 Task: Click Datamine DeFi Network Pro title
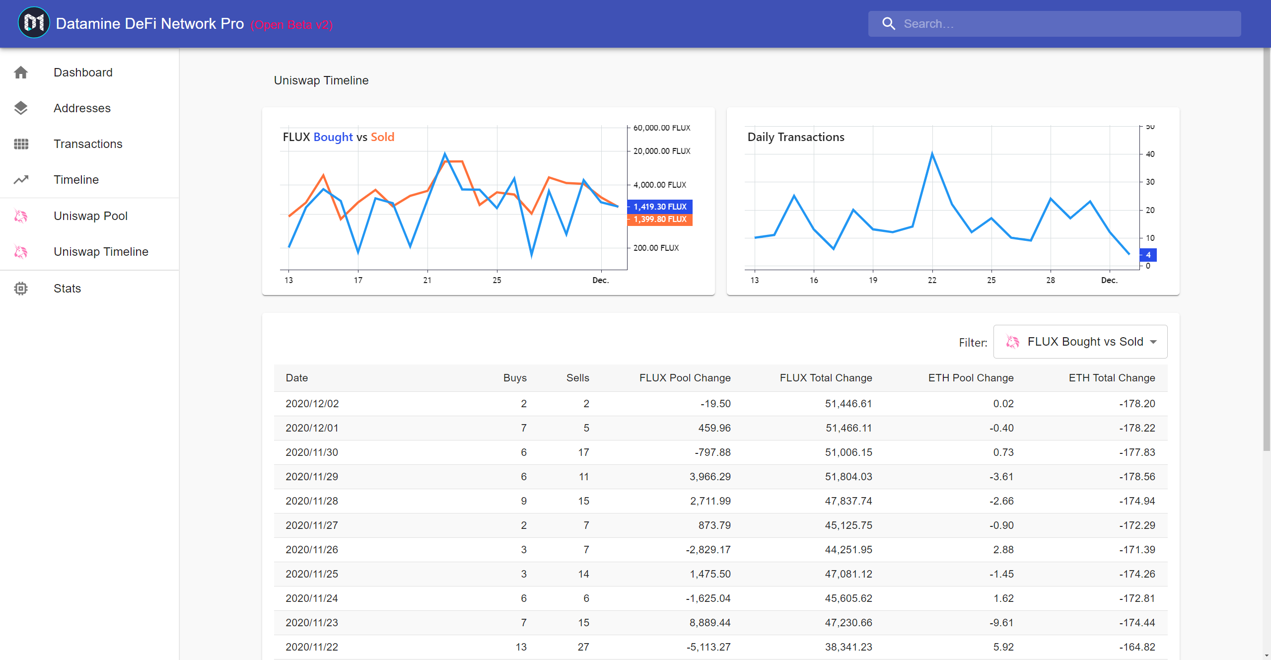pyautogui.click(x=150, y=24)
